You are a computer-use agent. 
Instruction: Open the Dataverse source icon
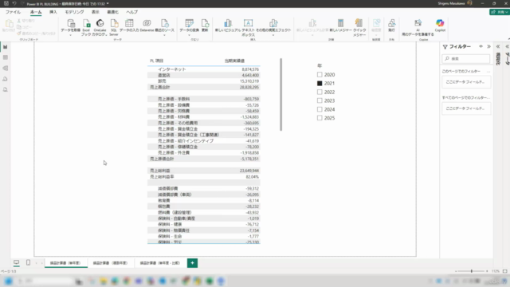(147, 23)
